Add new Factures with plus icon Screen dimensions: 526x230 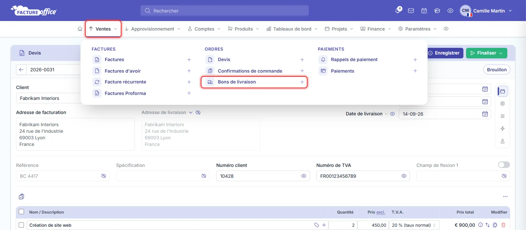(189, 60)
